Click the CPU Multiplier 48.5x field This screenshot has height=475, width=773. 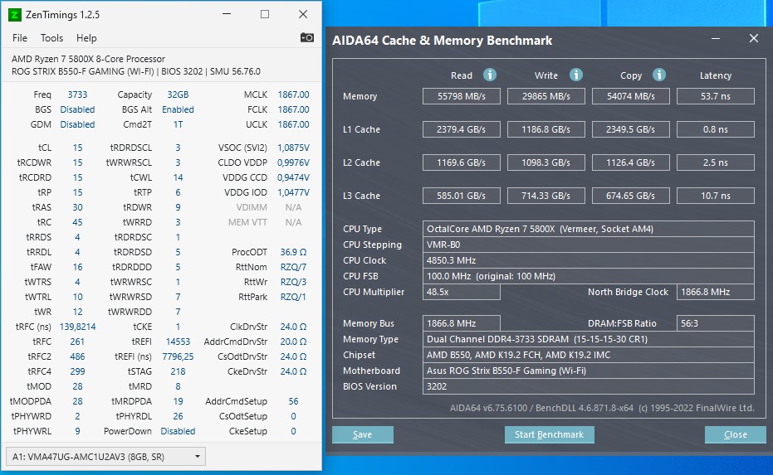tap(462, 292)
